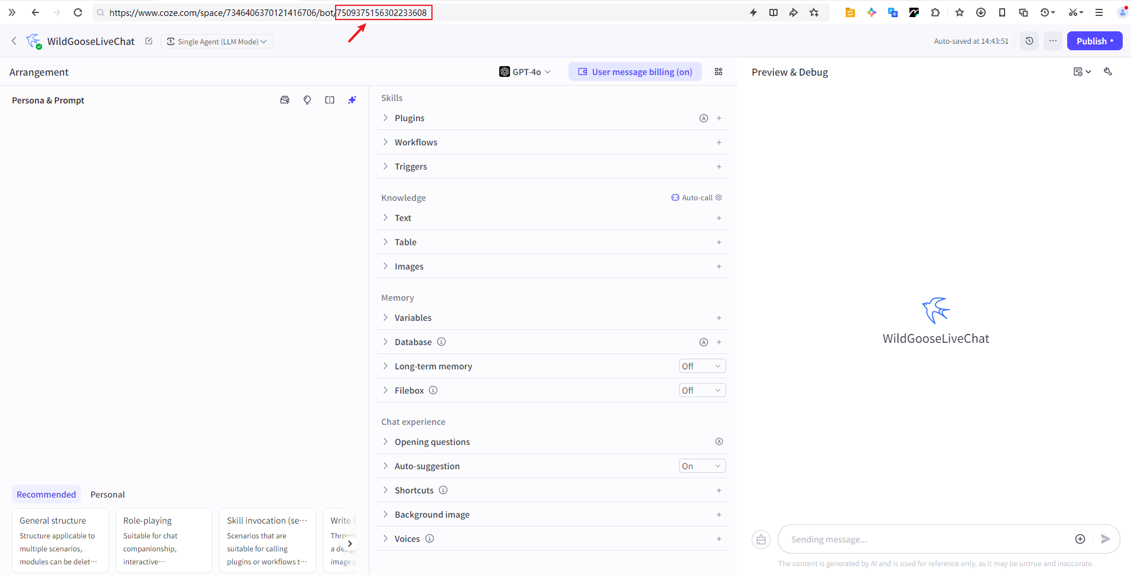Change Long-term memory Off setting
Image resolution: width=1131 pixels, height=575 pixels.
[x=702, y=366]
